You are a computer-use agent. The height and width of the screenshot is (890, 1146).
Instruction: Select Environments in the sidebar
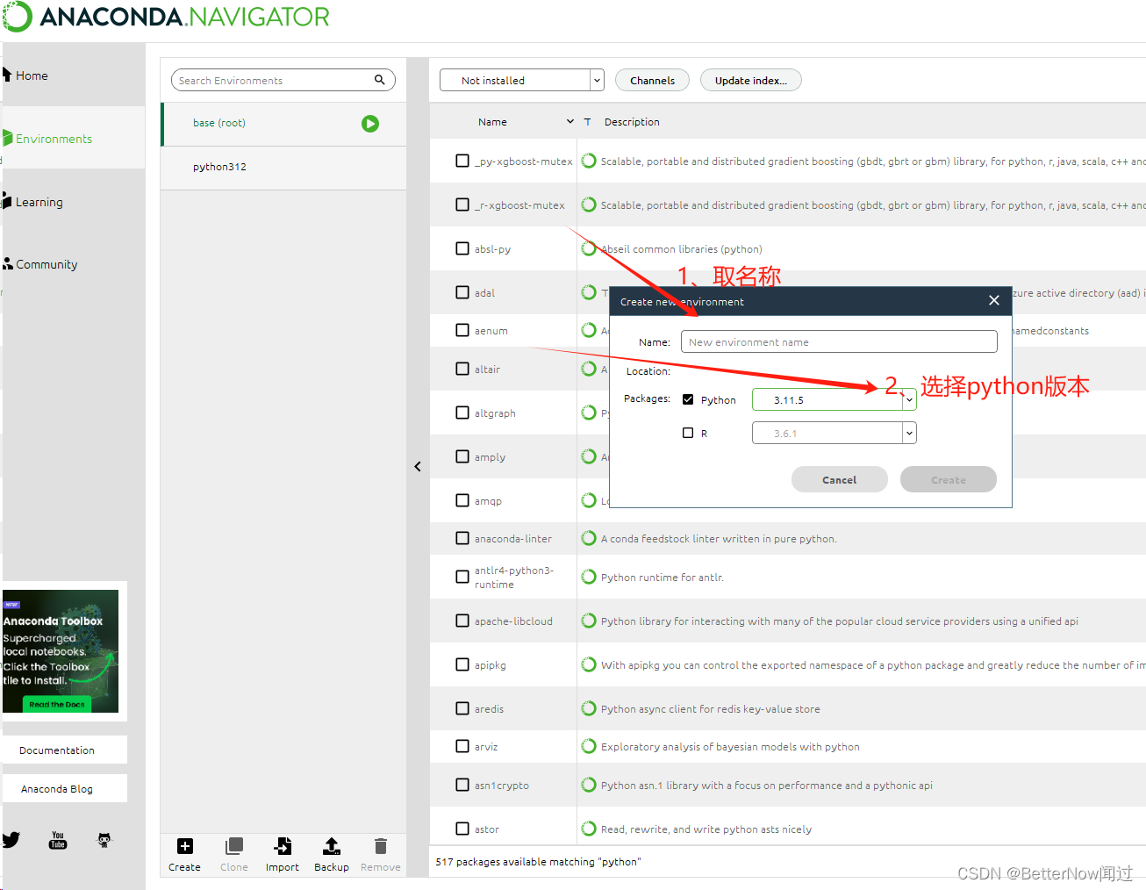click(x=54, y=139)
